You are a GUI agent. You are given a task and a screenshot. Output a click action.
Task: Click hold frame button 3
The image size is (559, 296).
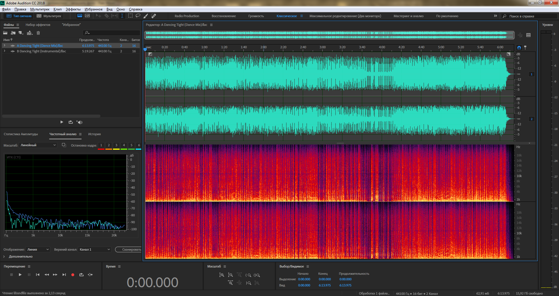[116, 145]
